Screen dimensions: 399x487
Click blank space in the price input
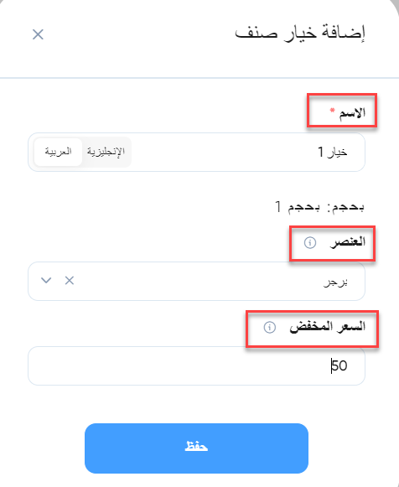point(174,365)
